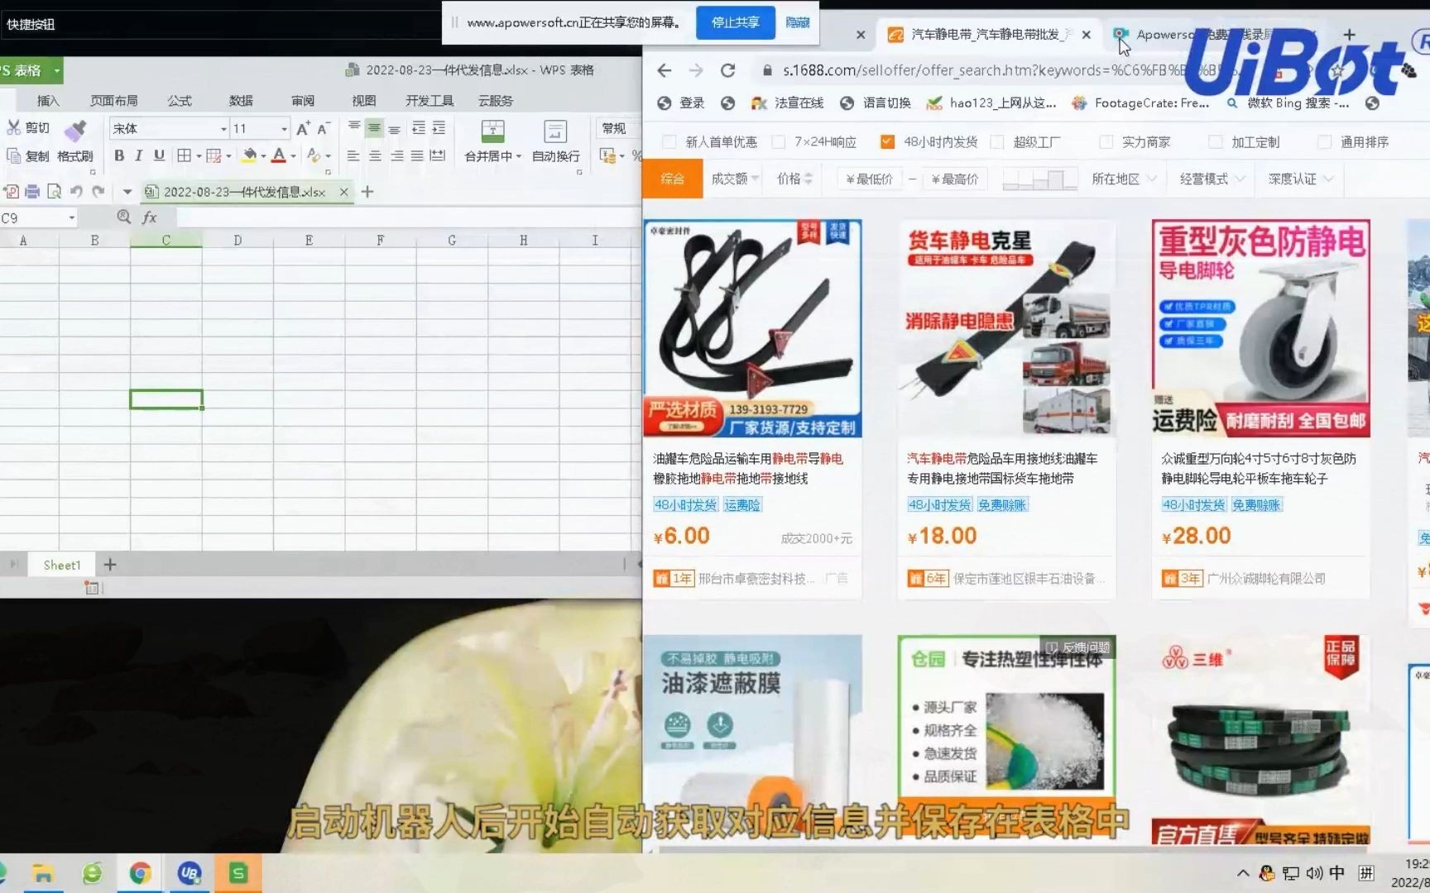Click the 停止共享 stop sharing button
Screen dimensions: 1430x893
pyautogui.click(x=735, y=22)
